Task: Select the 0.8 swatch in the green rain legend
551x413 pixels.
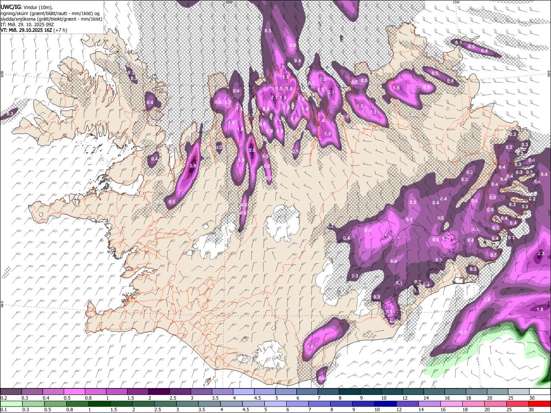Action: pyautogui.click(x=77, y=404)
